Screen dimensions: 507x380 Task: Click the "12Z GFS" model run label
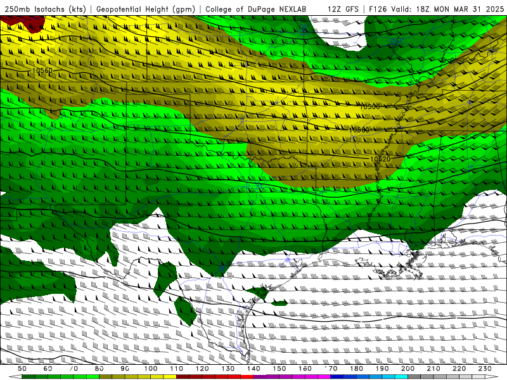tap(343, 9)
